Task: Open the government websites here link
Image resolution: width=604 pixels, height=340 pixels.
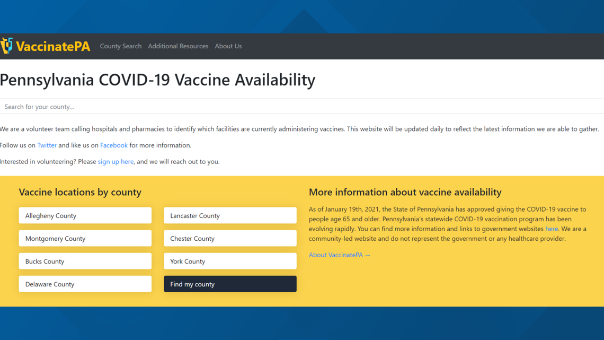Action: pos(551,229)
